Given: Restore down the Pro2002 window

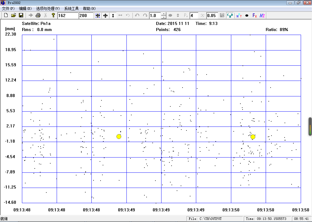Looking at the screenshot, I should tap(299, 3).
